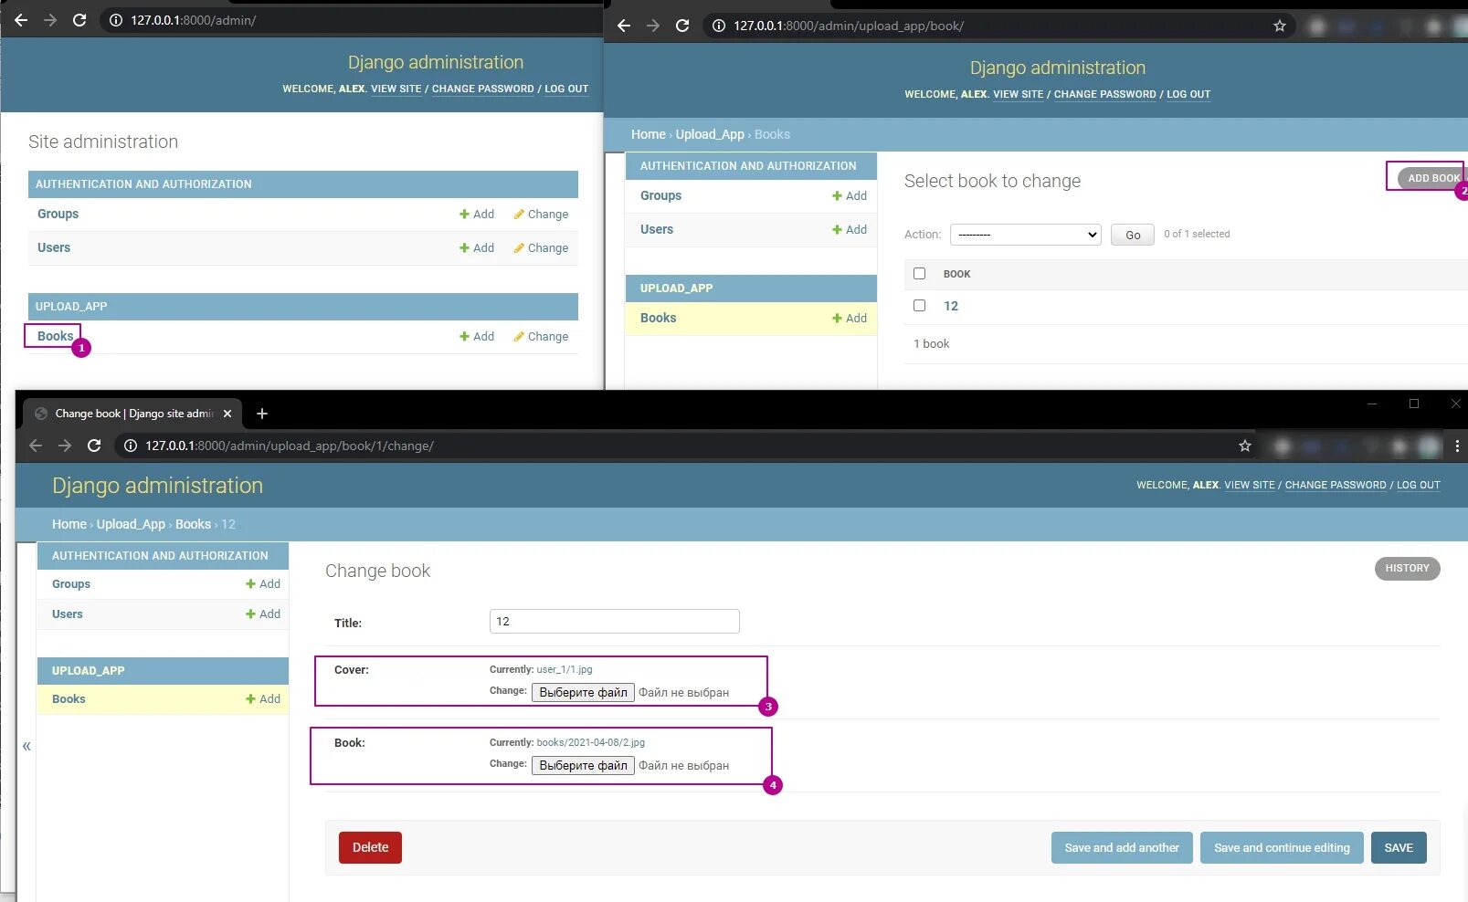Collapse the sidebar with the double-chevron toggle
Screen dimensions: 1468x902
coord(26,746)
